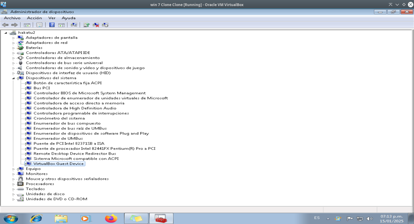Click the Update driver software icon

coord(86,25)
